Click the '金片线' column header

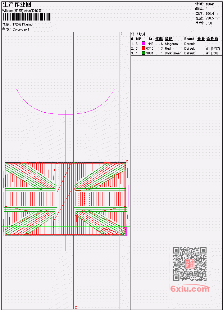click(212, 39)
